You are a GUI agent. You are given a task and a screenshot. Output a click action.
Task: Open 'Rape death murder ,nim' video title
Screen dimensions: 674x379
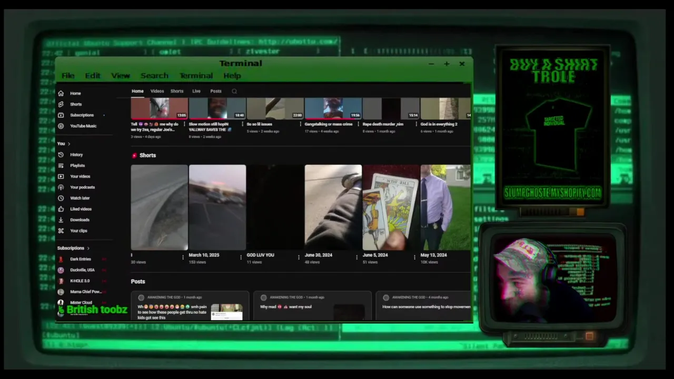coord(383,124)
